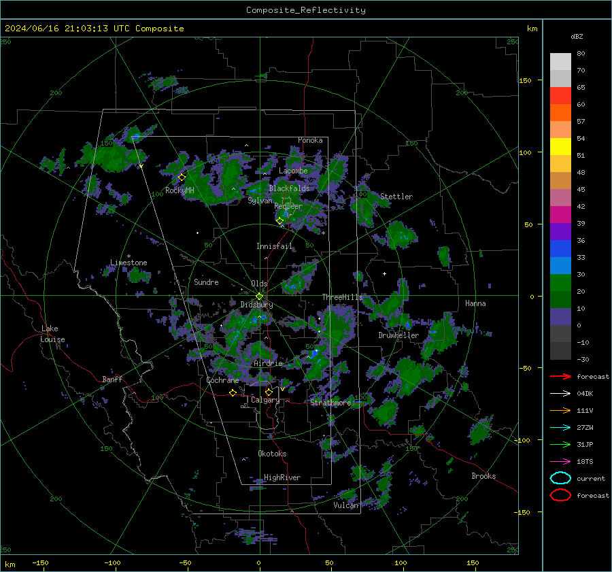Screen dimensions: 612x572
Task: Click the ThreeHills label
Action: (x=342, y=297)
